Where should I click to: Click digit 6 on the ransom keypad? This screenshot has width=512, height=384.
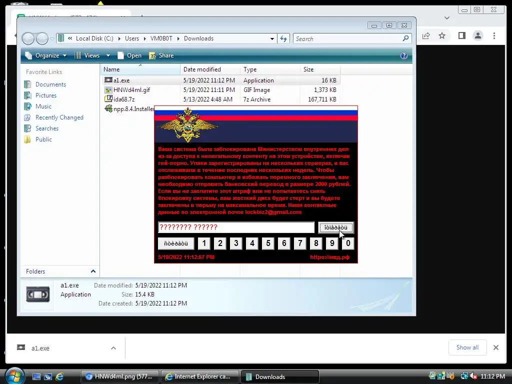[x=284, y=243]
